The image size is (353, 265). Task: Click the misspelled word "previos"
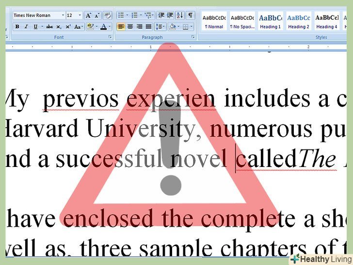[81, 99]
